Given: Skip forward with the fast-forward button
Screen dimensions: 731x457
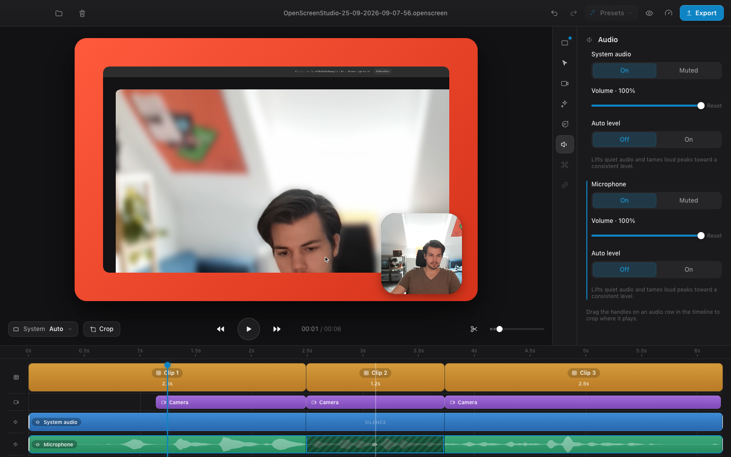Looking at the screenshot, I should (277, 329).
